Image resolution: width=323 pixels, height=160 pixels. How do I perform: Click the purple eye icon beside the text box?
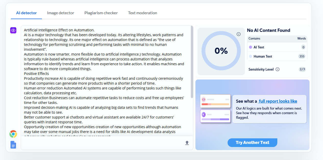click(13, 30)
